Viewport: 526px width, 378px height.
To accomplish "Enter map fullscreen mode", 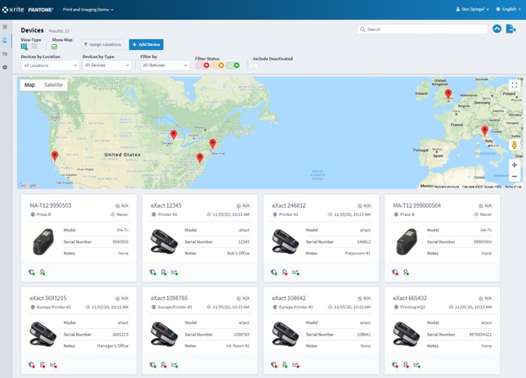I will point(515,85).
